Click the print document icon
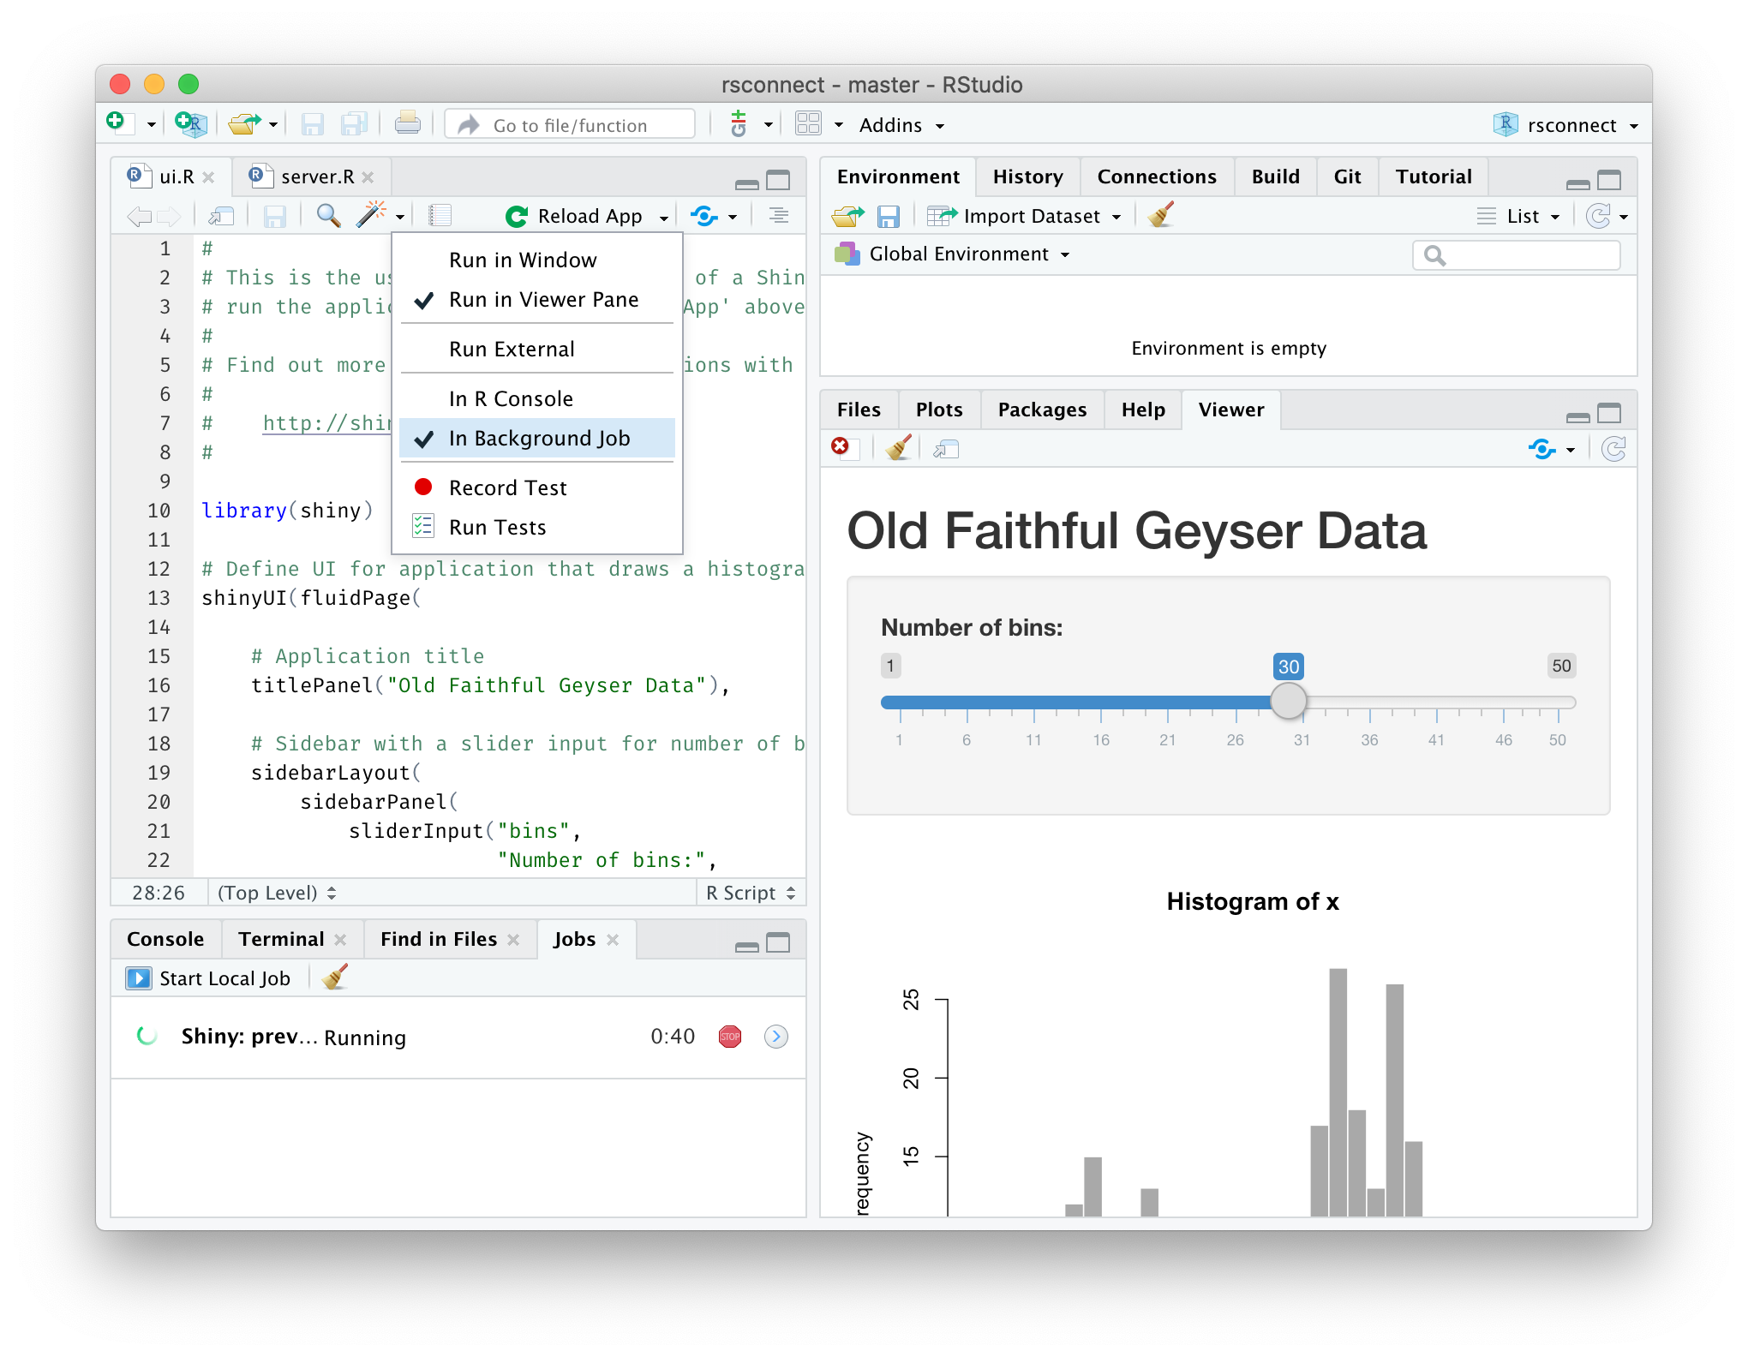Image resolution: width=1748 pixels, height=1357 pixels. pos(407,124)
